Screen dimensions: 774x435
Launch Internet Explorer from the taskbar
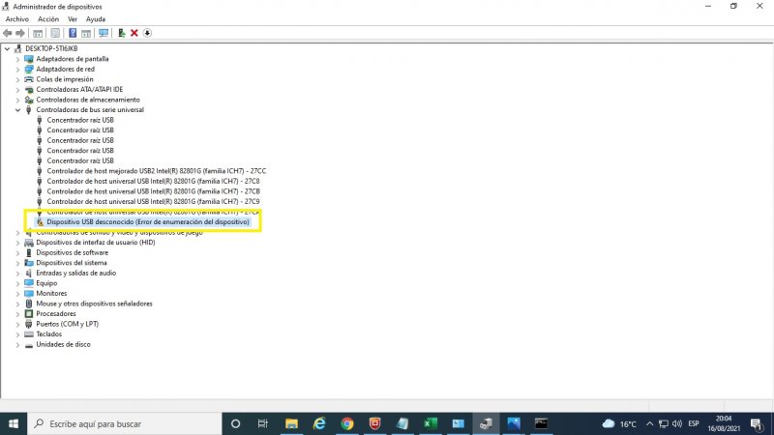click(319, 423)
